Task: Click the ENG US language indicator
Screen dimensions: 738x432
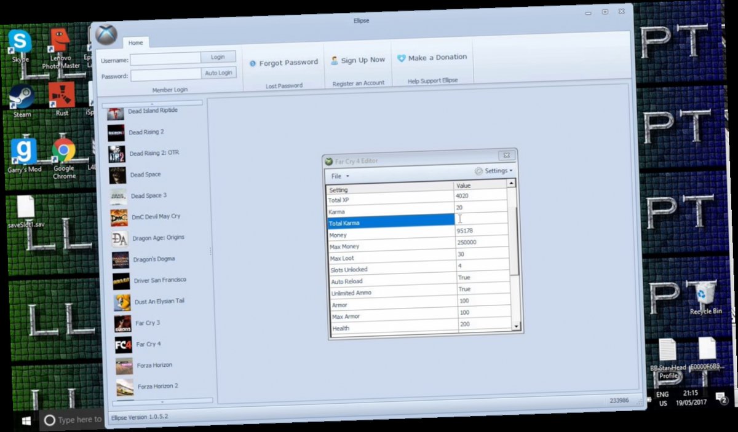Action: (662, 399)
